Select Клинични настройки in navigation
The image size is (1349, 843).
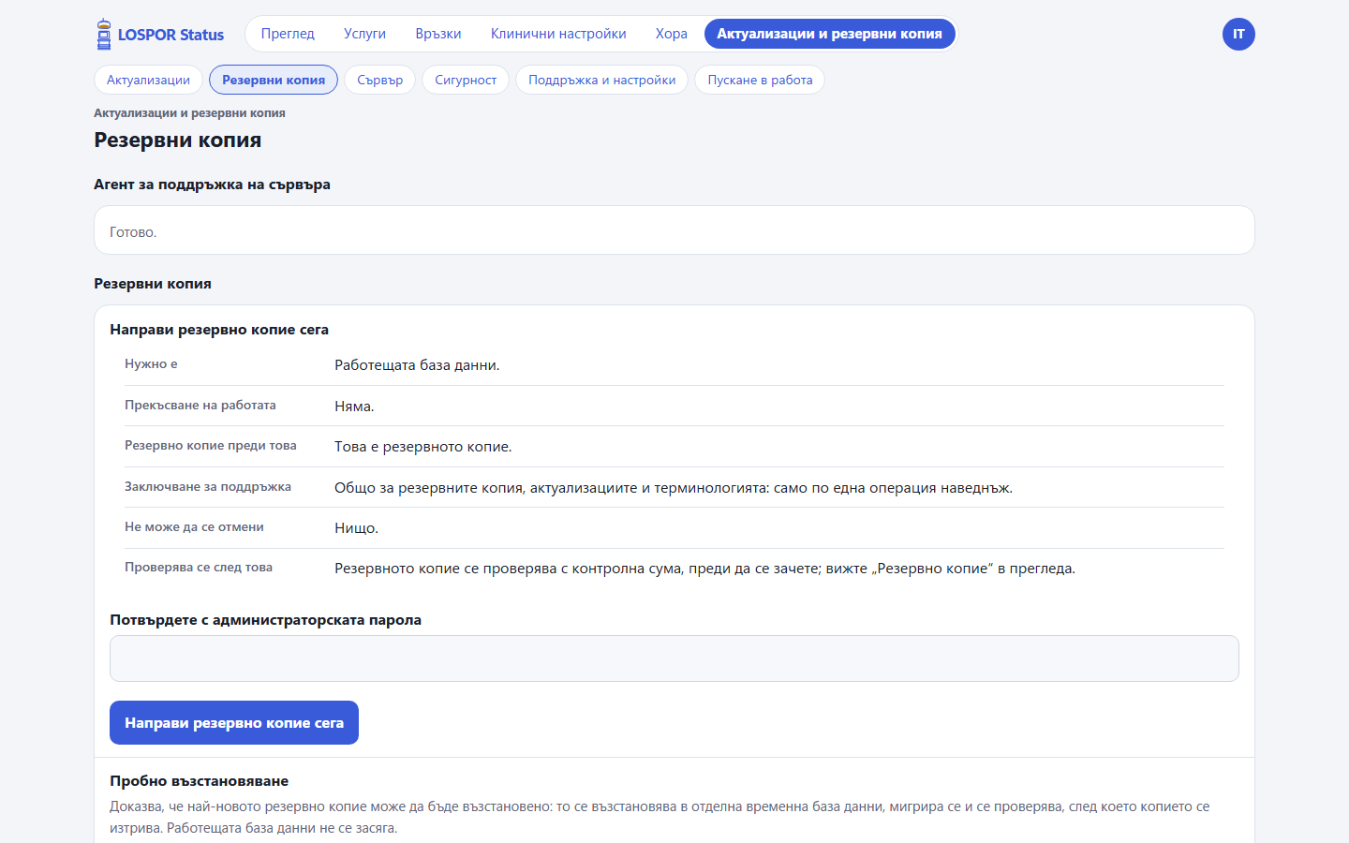point(558,34)
